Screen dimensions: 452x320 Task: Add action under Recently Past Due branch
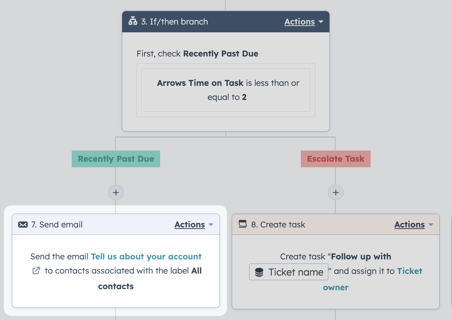click(x=116, y=193)
